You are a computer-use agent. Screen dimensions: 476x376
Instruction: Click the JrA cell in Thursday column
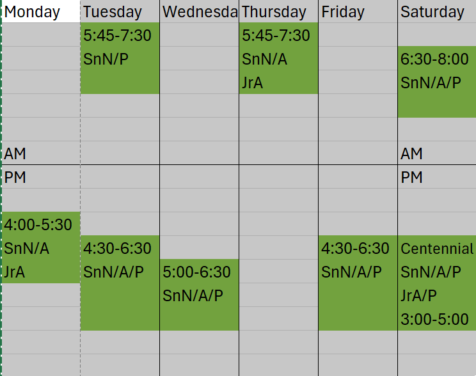278,82
